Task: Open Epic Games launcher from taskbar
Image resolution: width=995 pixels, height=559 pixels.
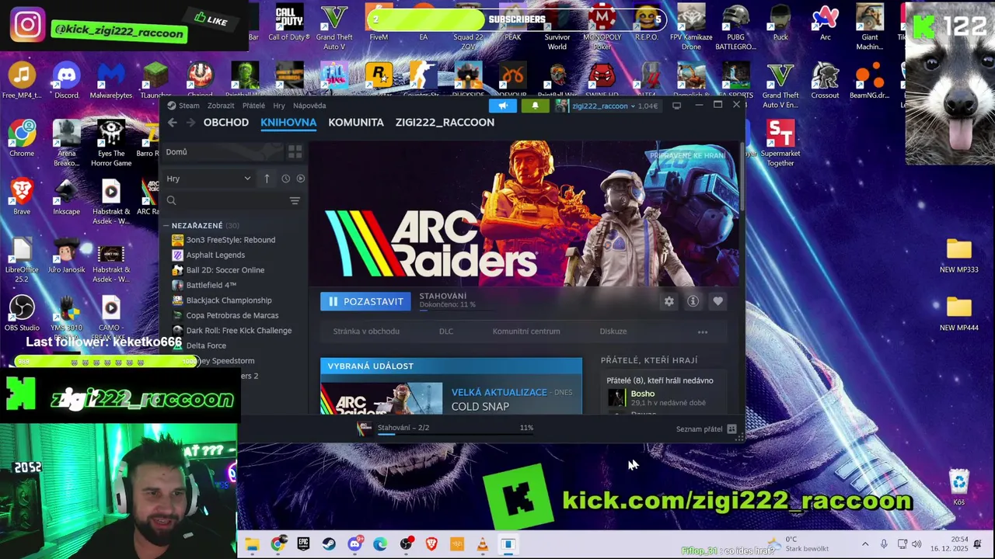Action: (303, 544)
